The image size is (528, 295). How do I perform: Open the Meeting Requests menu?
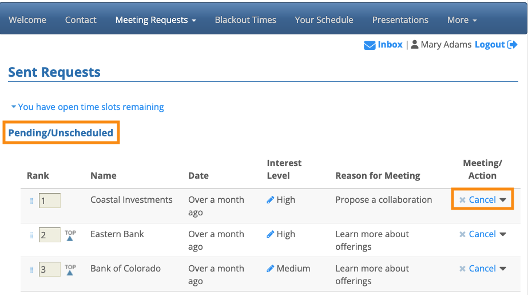click(156, 20)
